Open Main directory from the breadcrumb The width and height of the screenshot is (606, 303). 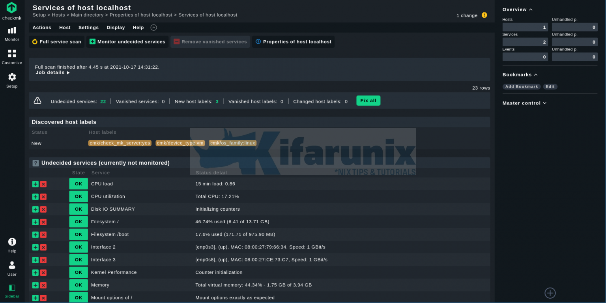pos(87,15)
